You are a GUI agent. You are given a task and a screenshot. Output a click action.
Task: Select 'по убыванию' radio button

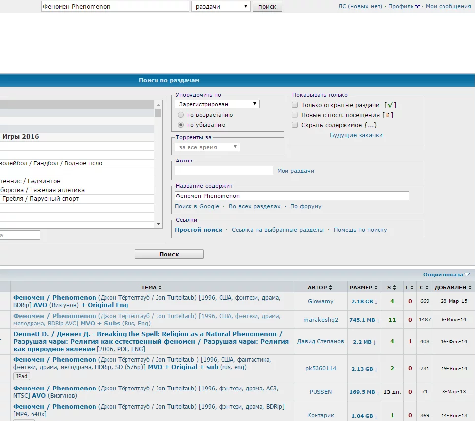point(181,125)
